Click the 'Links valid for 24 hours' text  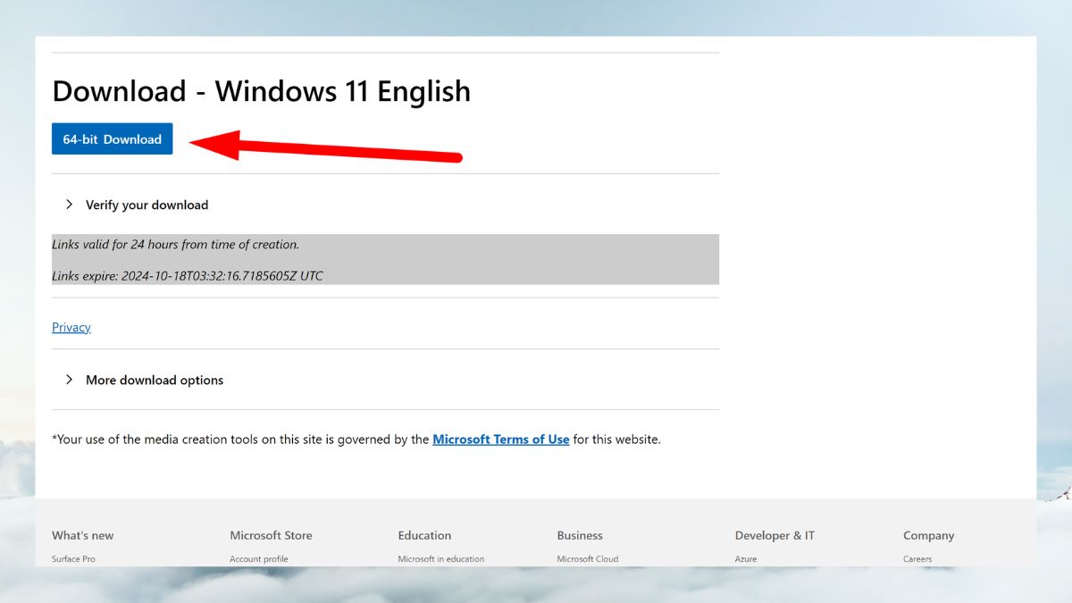click(176, 244)
